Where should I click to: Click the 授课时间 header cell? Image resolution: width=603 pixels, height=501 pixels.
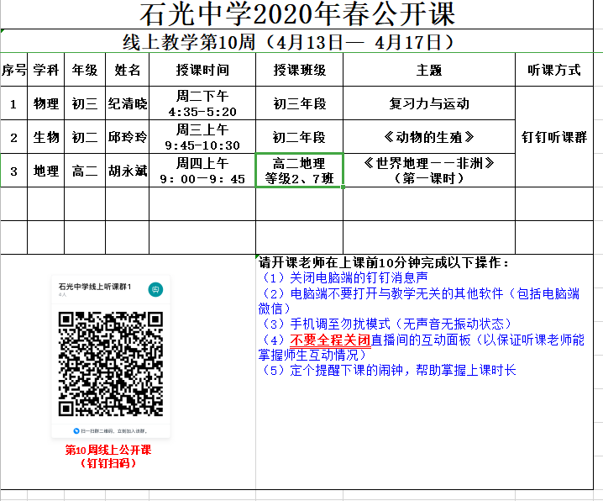(x=202, y=70)
